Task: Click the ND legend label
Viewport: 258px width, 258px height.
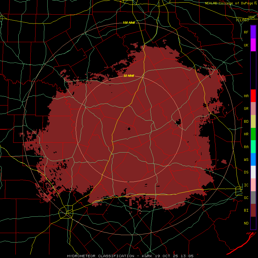Action: (x=246, y=223)
